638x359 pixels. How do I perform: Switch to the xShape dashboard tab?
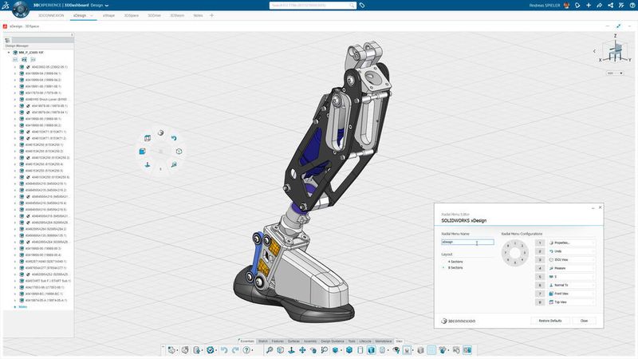108,15
